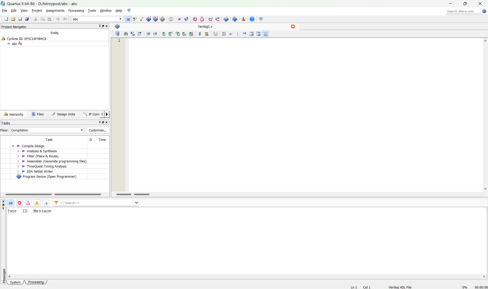Select Program Device (Open Programmer) task
Screen dimensions: 488x289
tap(50, 176)
